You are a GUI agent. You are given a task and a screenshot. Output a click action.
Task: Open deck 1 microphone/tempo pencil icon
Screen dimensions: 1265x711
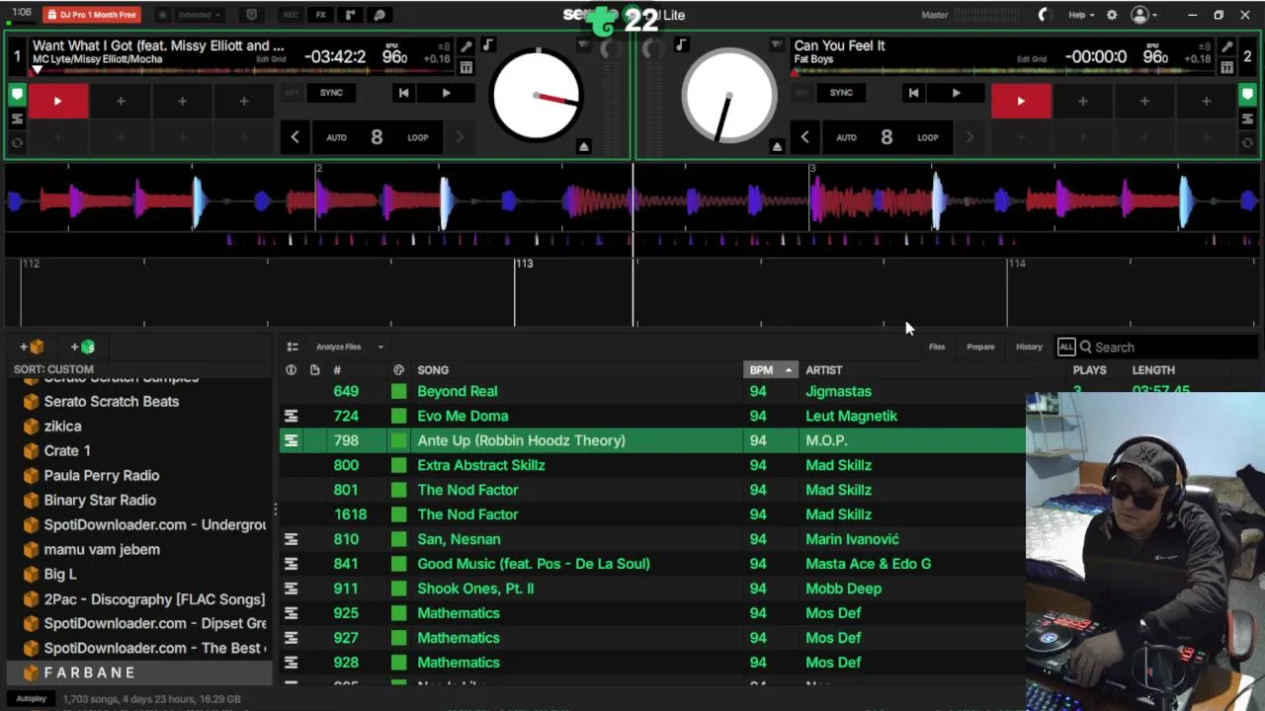pos(466,46)
